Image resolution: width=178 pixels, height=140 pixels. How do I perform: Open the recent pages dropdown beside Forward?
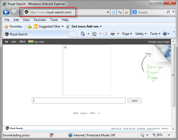[x=20, y=12]
